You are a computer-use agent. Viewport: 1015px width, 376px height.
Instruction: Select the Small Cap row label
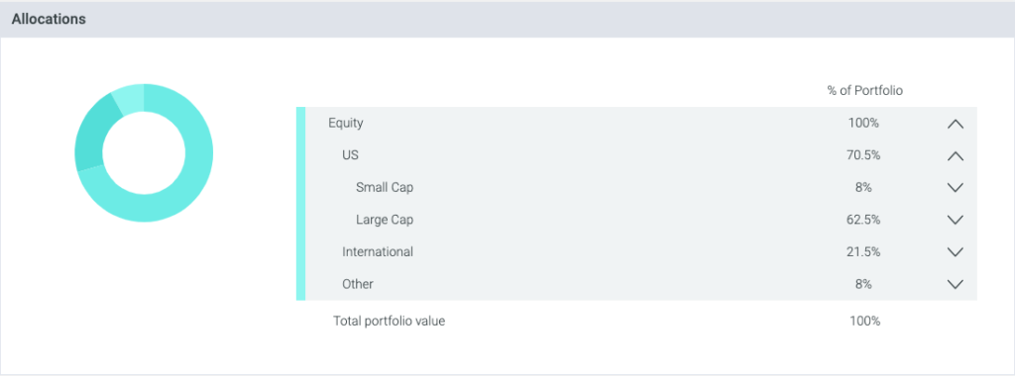click(385, 187)
